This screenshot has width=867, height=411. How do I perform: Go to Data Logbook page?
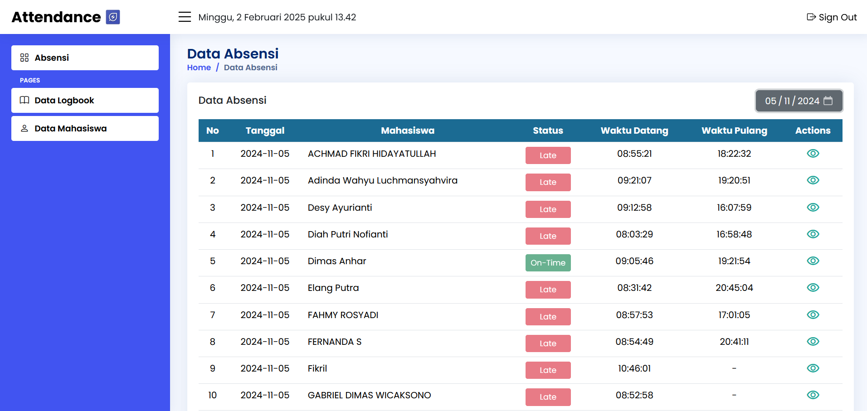(x=85, y=100)
